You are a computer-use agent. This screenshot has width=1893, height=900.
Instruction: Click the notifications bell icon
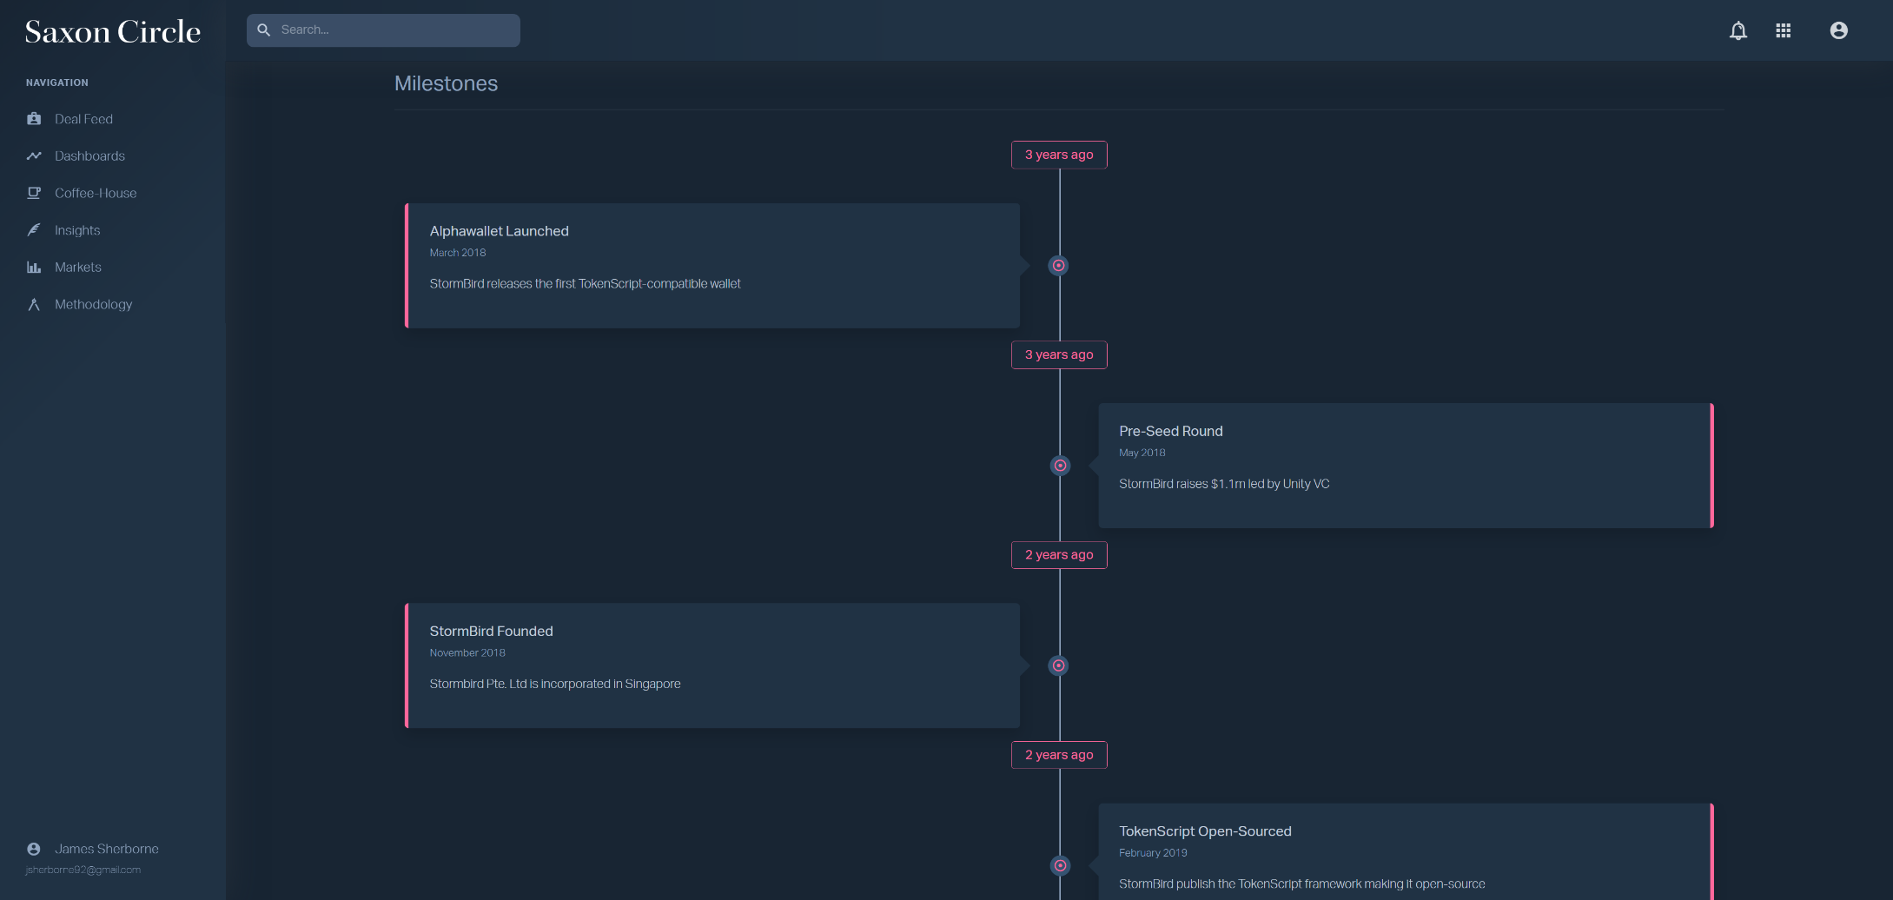click(x=1737, y=31)
